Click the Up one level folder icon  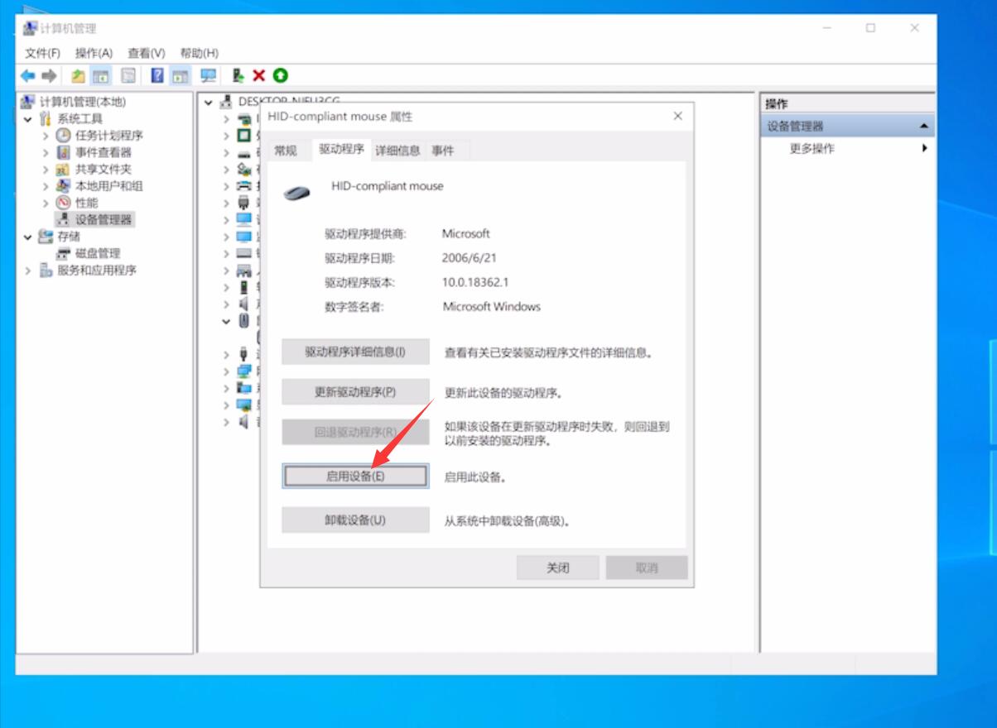click(78, 76)
